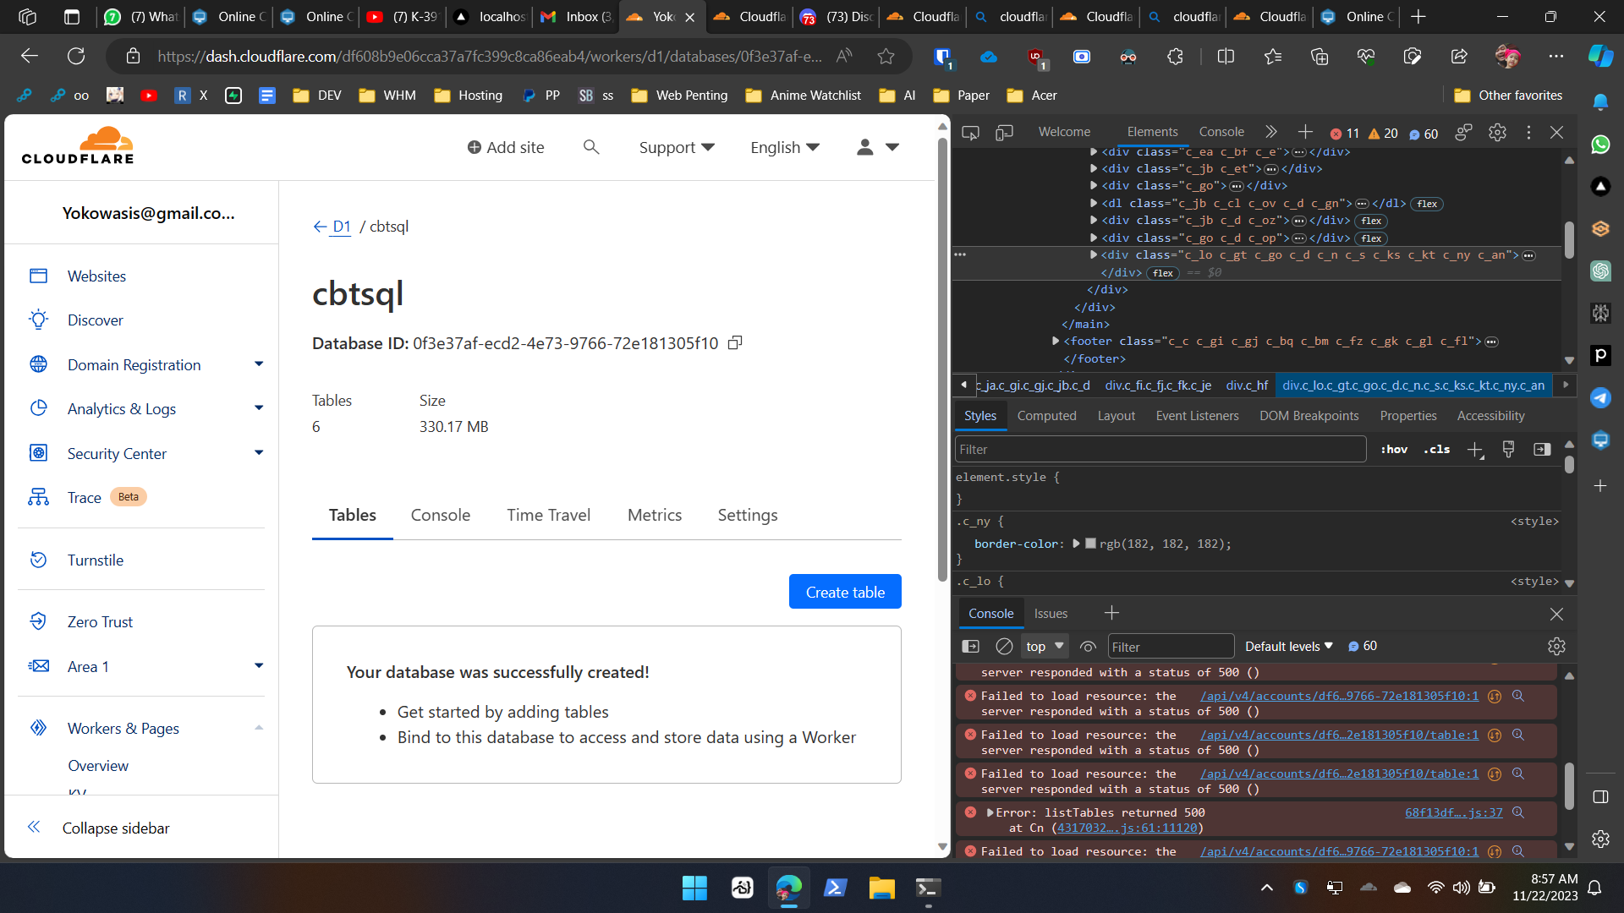Toggle the .cls class editor
1624x913 pixels.
(1436, 450)
